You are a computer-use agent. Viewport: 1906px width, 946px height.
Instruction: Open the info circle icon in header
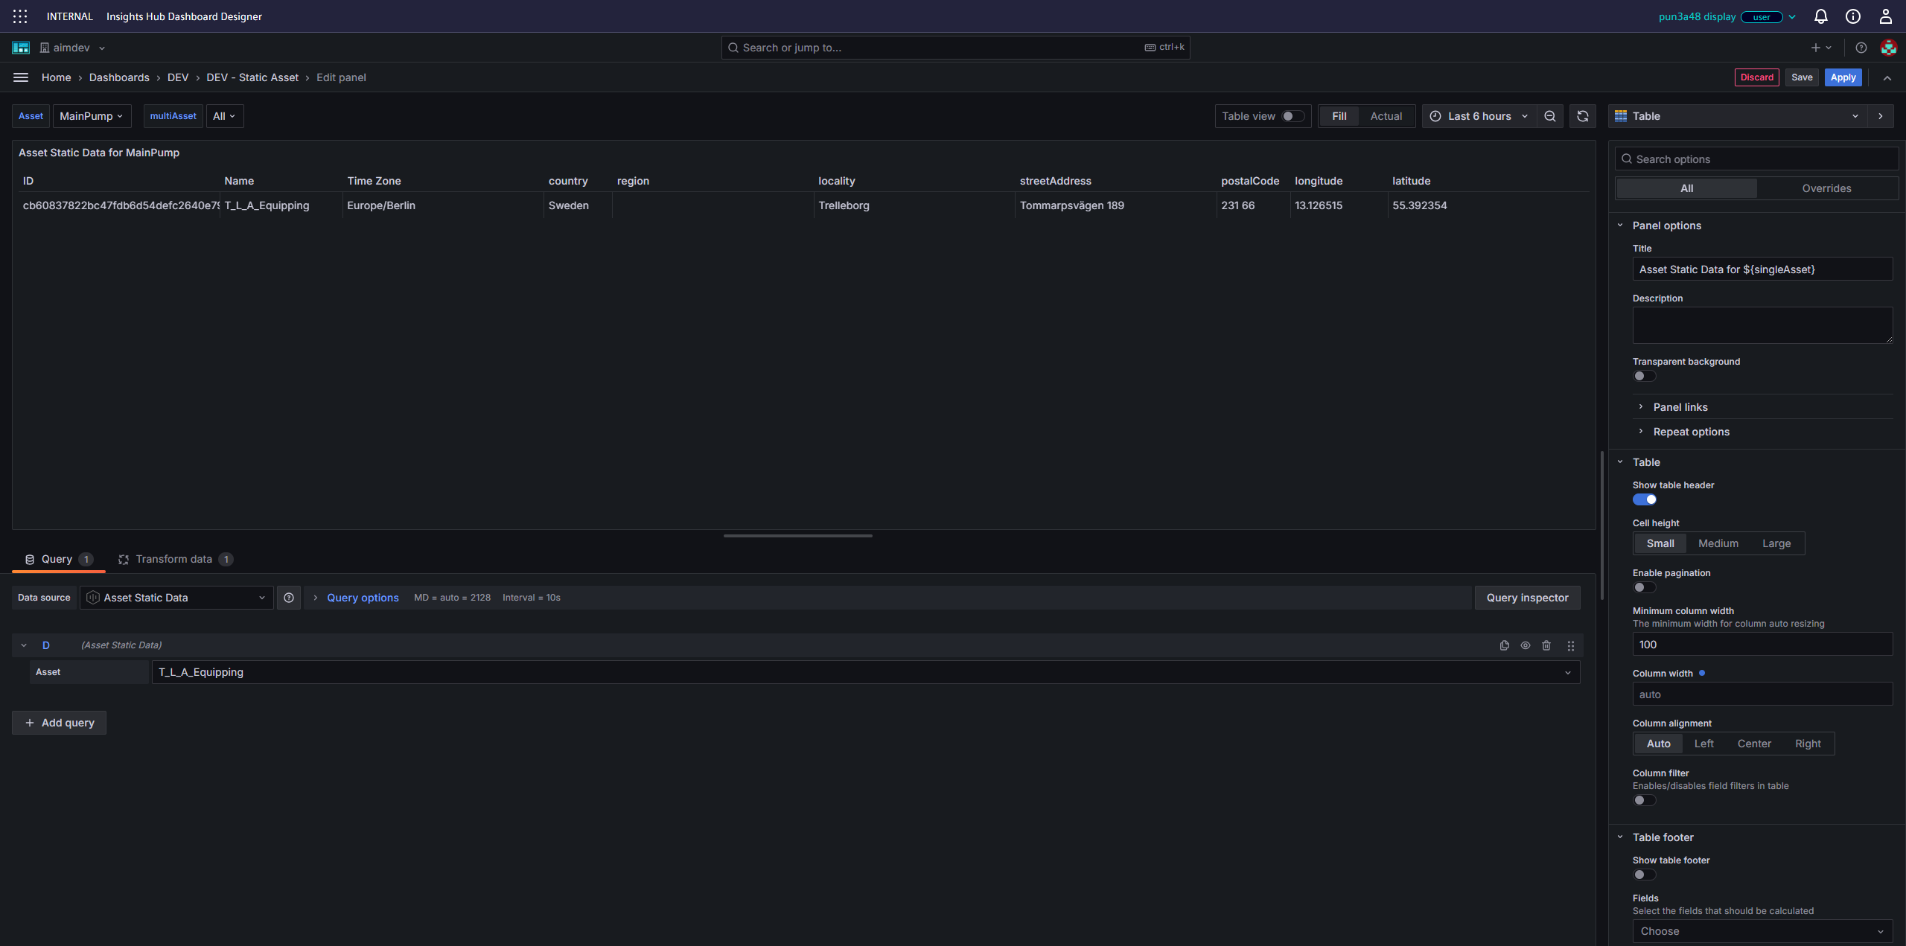click(1852, 16)
